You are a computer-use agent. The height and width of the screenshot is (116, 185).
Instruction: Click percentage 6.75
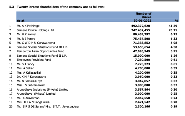click(x=174, y=34)
